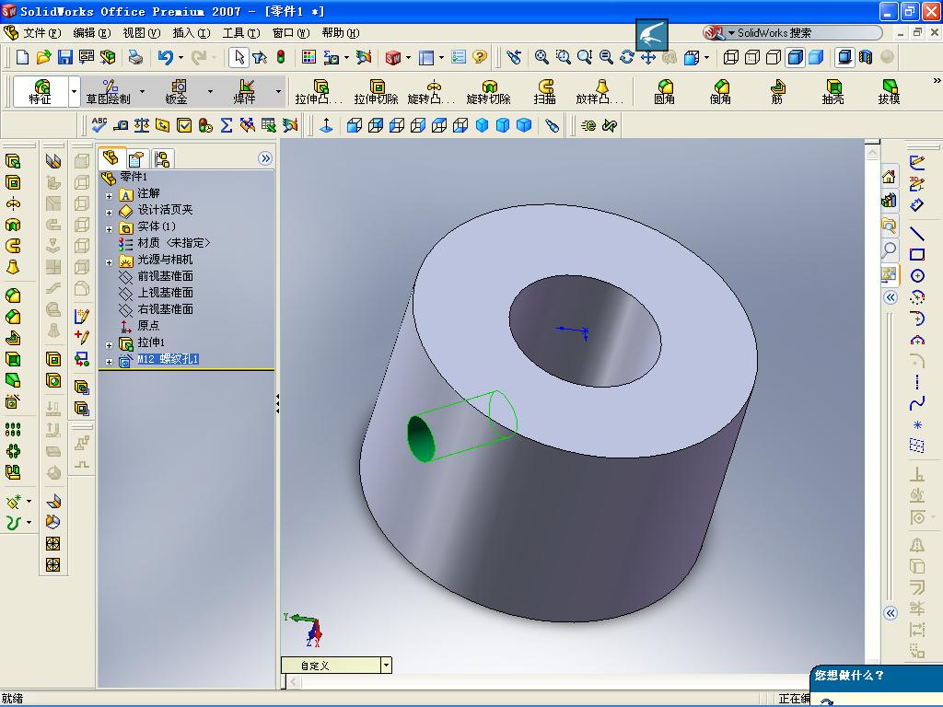Open a file with the folder icon
Screen dimensions: 943x707
pos(43,57)
